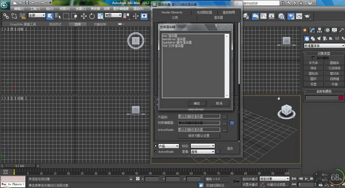Click 确定 in choose renderer dialog
The height and width of the screenshot is (188, 345).
point(197,103)
